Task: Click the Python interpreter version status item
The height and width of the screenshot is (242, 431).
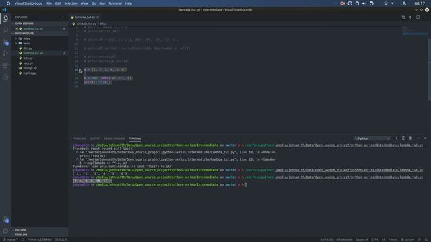Action: click(39, 239)
